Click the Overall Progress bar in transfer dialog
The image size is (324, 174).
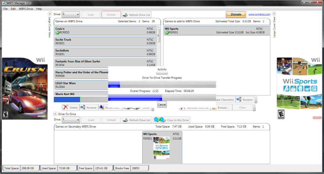pos(162,98)
